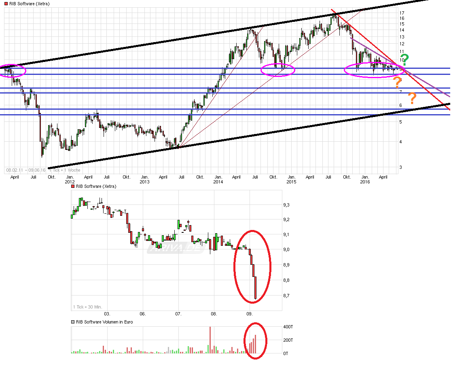451x366 pixels.
Task: Click the 8,8 price label
Action: (x=286, y=280)
